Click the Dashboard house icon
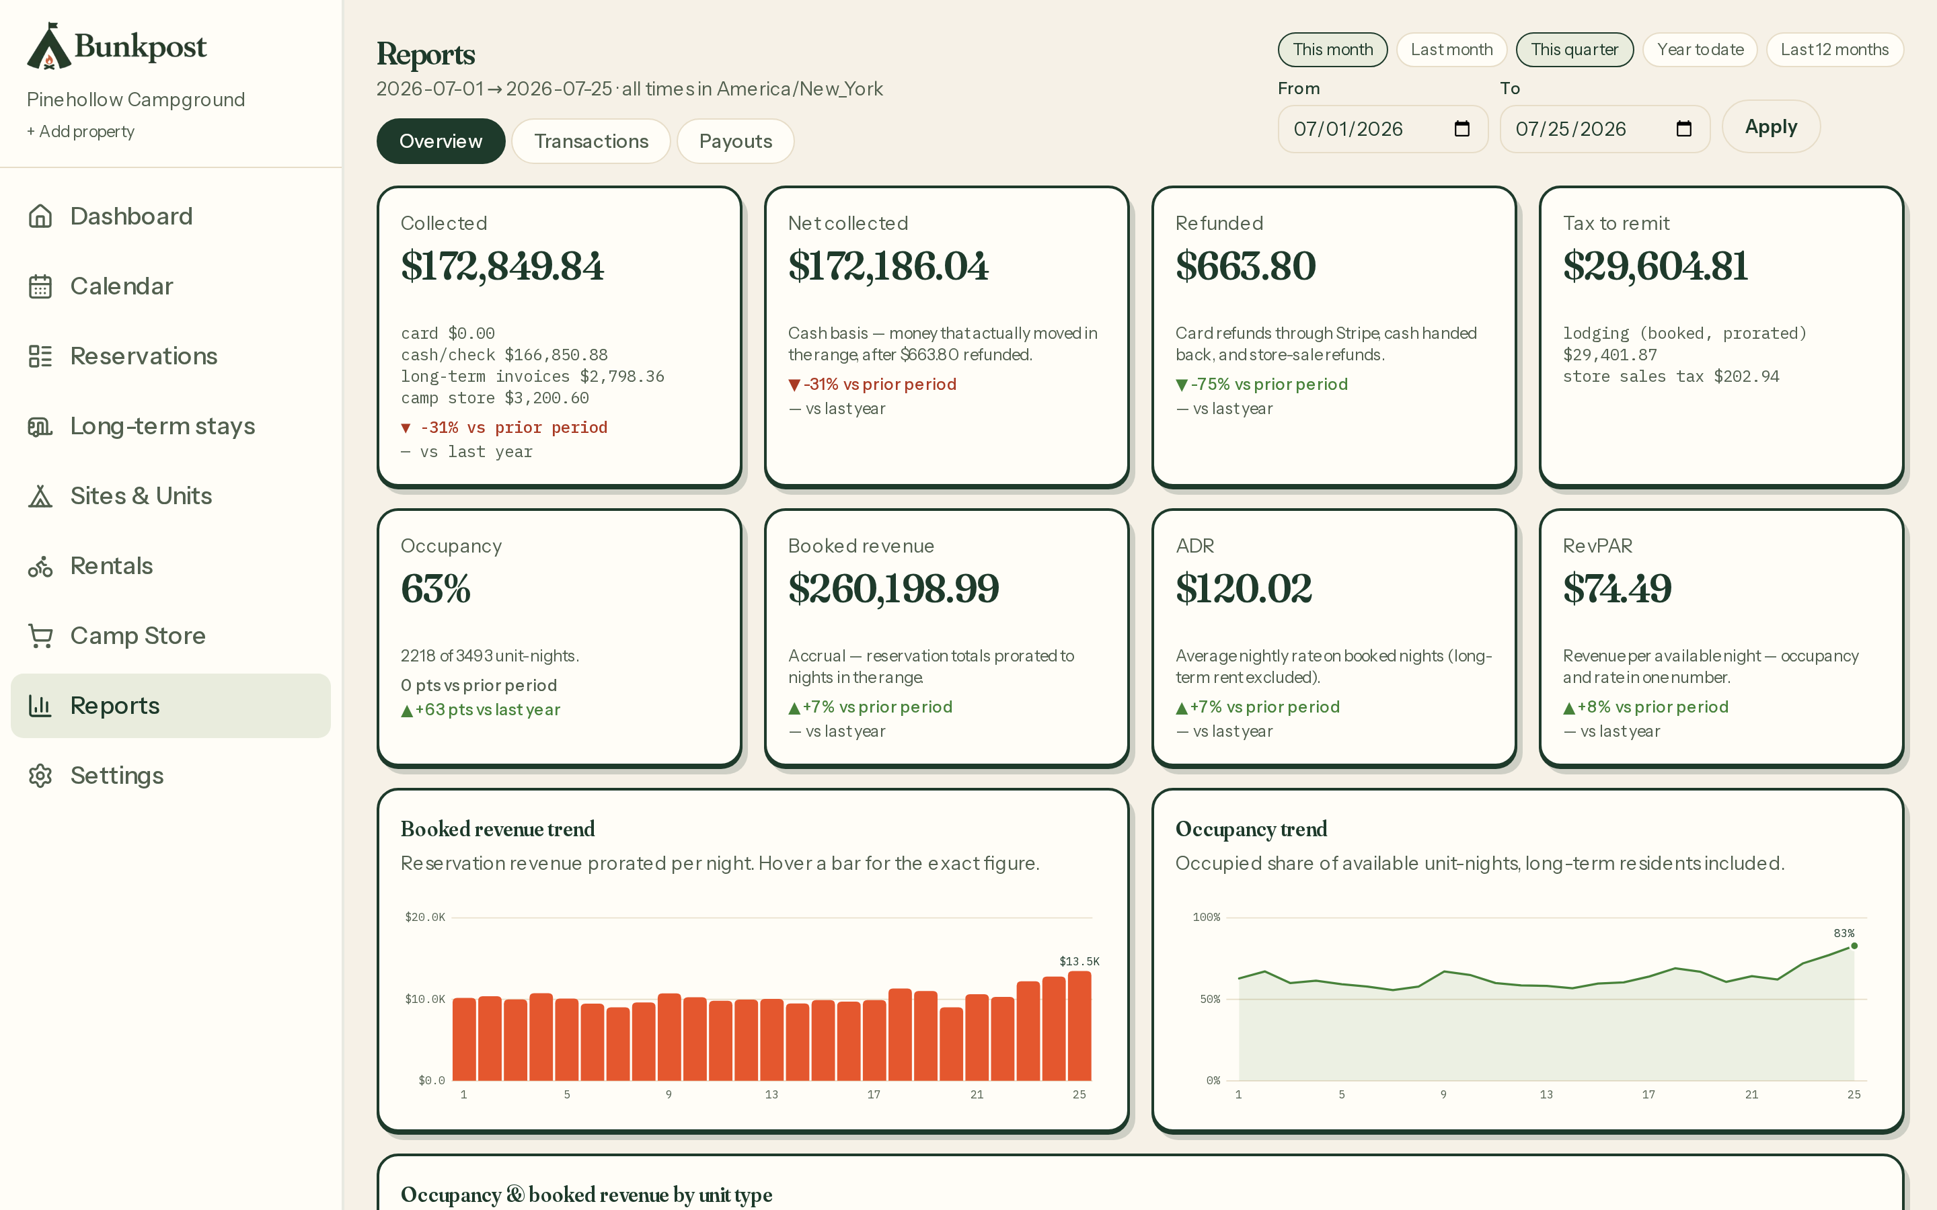This screenshot has height=1210, width=1937. 40,216
